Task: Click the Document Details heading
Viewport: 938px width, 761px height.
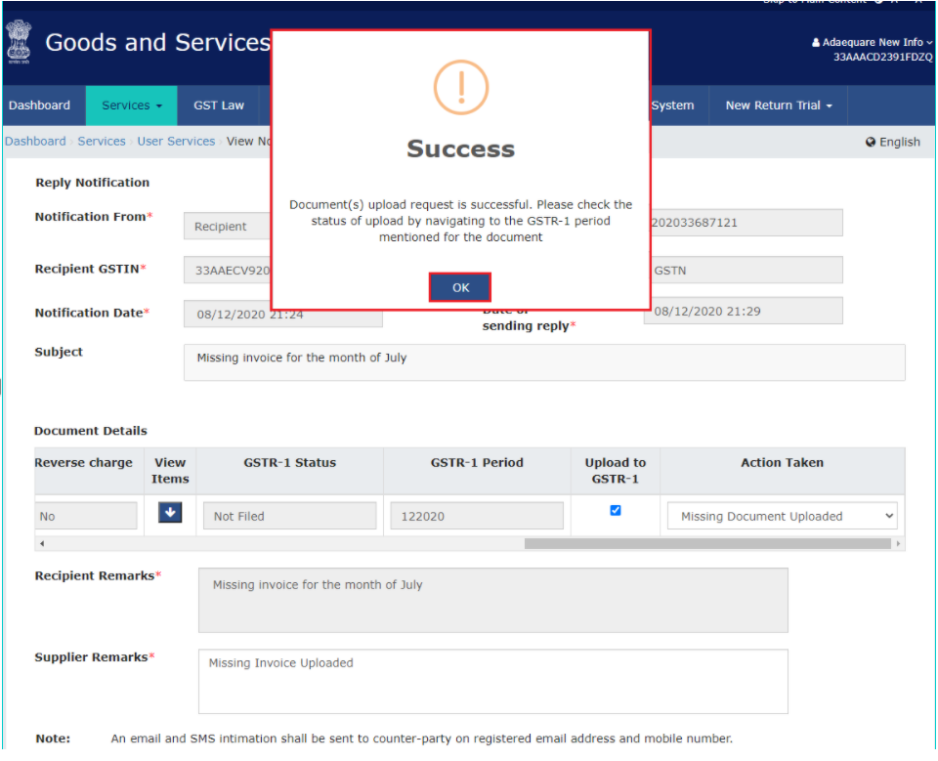Action: [x=90, y=431]
